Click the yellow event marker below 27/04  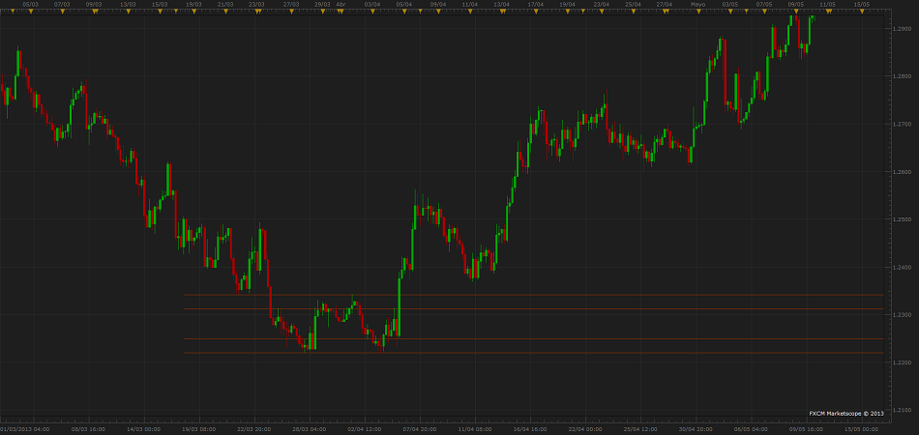point(664,12)
